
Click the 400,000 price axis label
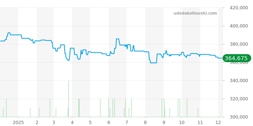(x=239, y=26)
